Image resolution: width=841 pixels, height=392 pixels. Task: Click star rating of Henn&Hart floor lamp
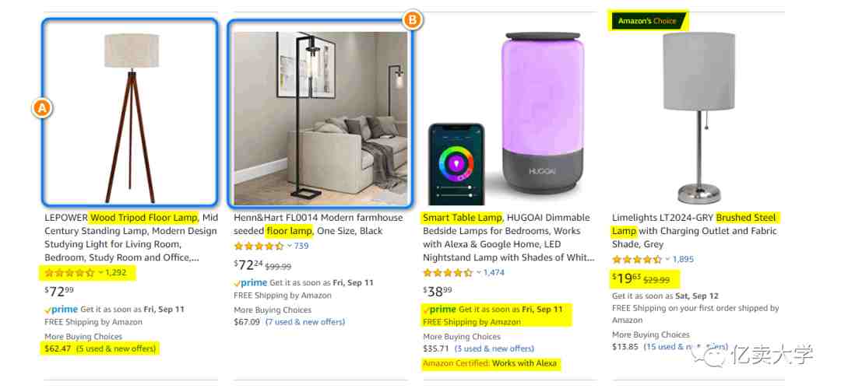(x=259, y=246)
